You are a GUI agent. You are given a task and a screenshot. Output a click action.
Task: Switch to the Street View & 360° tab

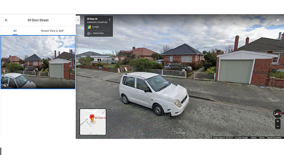pyautogui.click(x=52, y=31)
